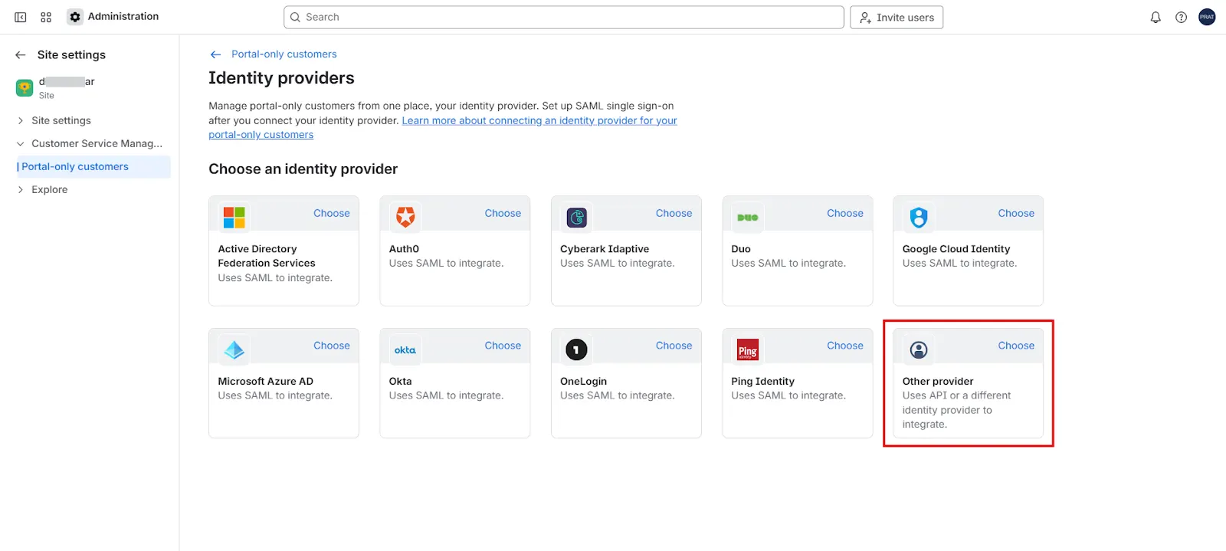Click the magnifier icon in search bar

[x=295, y=17]
